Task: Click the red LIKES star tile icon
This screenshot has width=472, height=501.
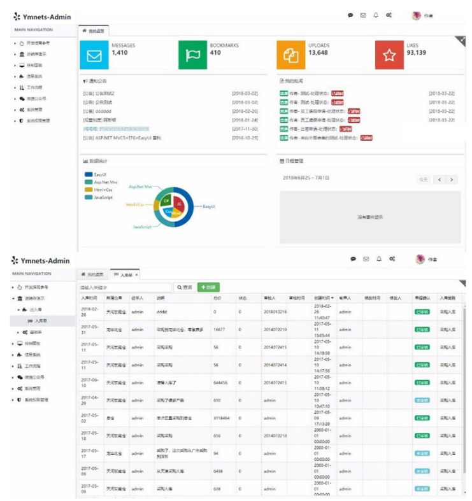Action: 389,55
